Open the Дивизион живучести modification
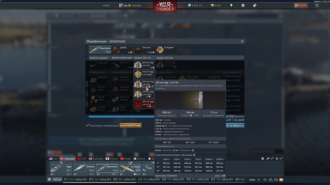330x185 pixels. click(x=122, y=80)
